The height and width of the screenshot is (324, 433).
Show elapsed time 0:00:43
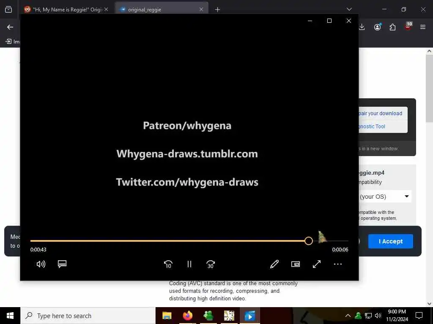click(38, 250)
